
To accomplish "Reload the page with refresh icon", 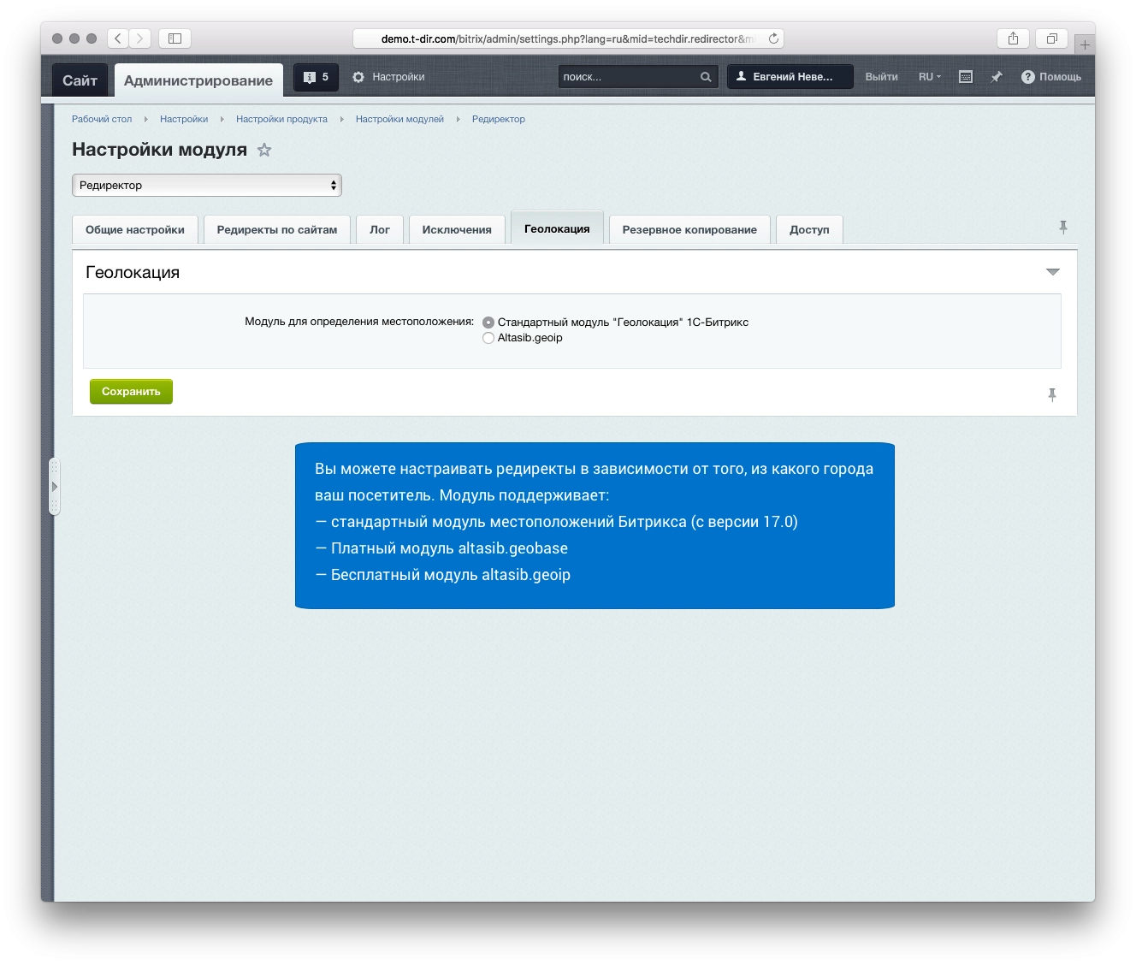I will [773, 38].
